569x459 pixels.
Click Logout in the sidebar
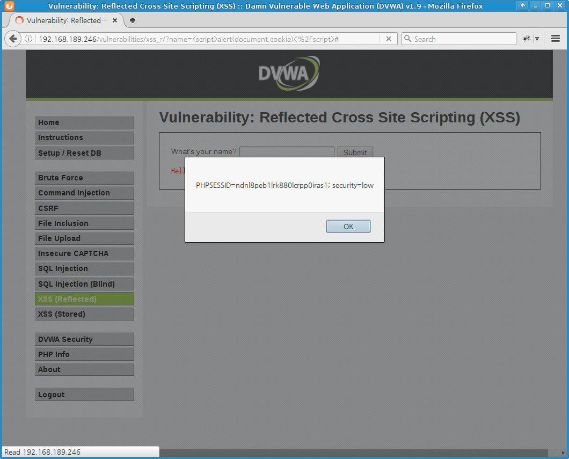click(x=85, y=395)
